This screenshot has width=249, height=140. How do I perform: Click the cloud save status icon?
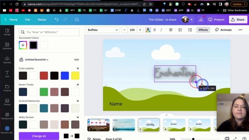77,19
